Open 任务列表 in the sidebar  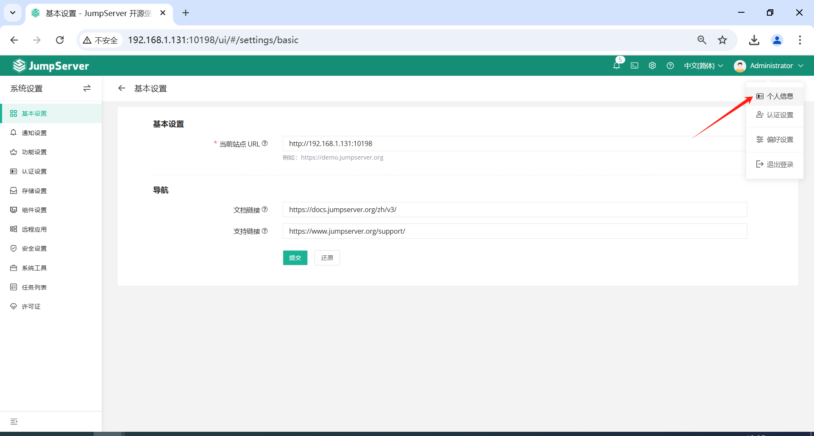click(x=51, y=287)
